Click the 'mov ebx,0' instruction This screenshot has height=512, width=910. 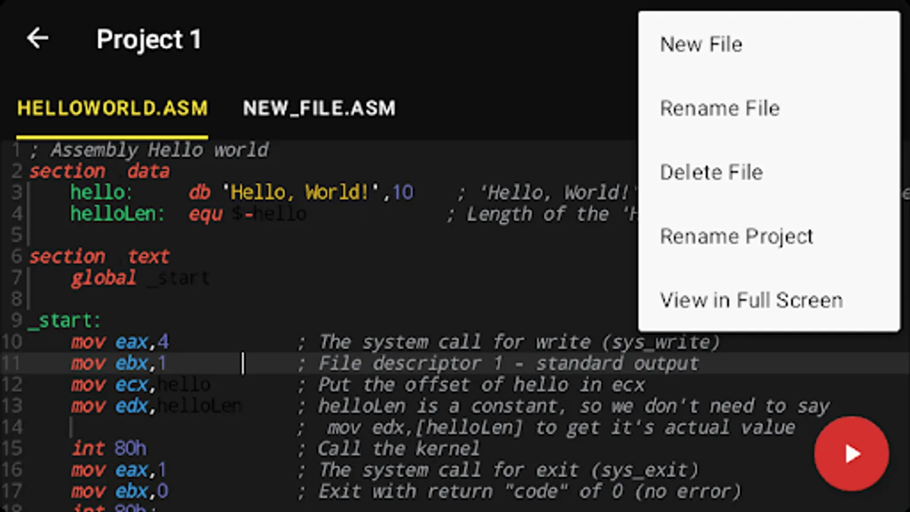[x=119, y=491]
